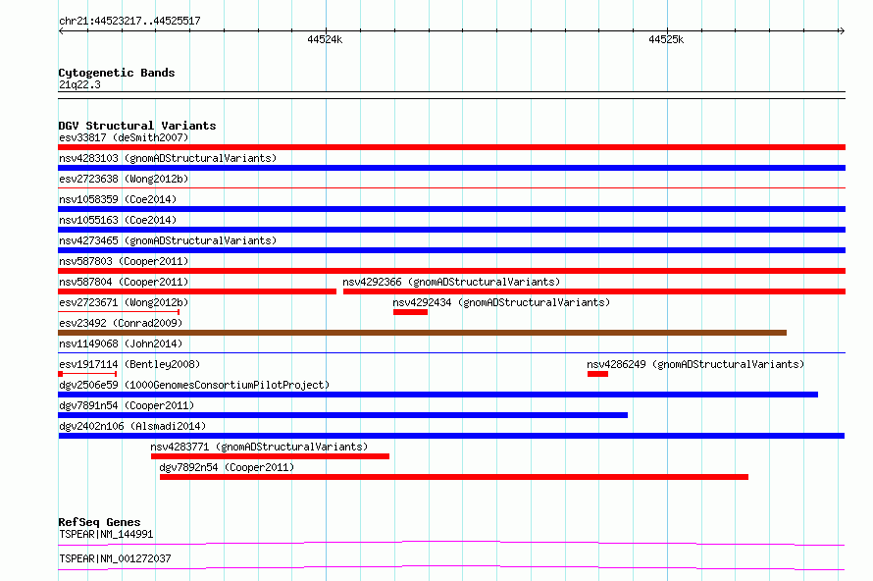
Task: Click the magenta line of TSPEAR|NM_144991
Action: click(x=451, y=543)
